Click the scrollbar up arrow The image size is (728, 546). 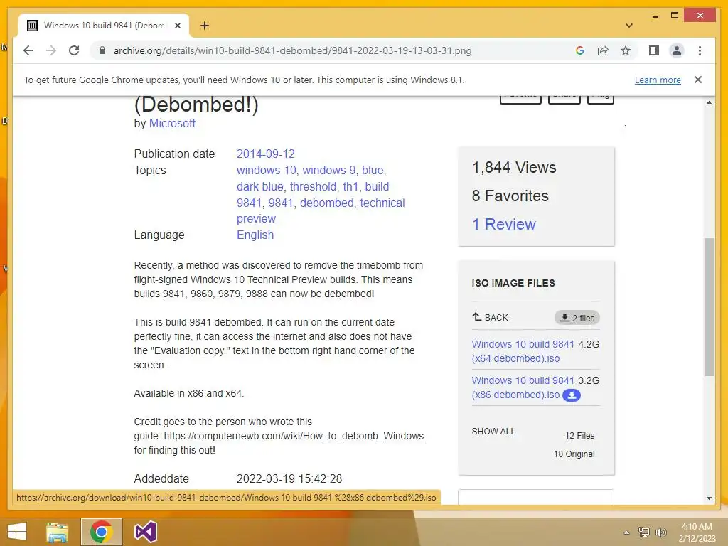coord(709,102)
